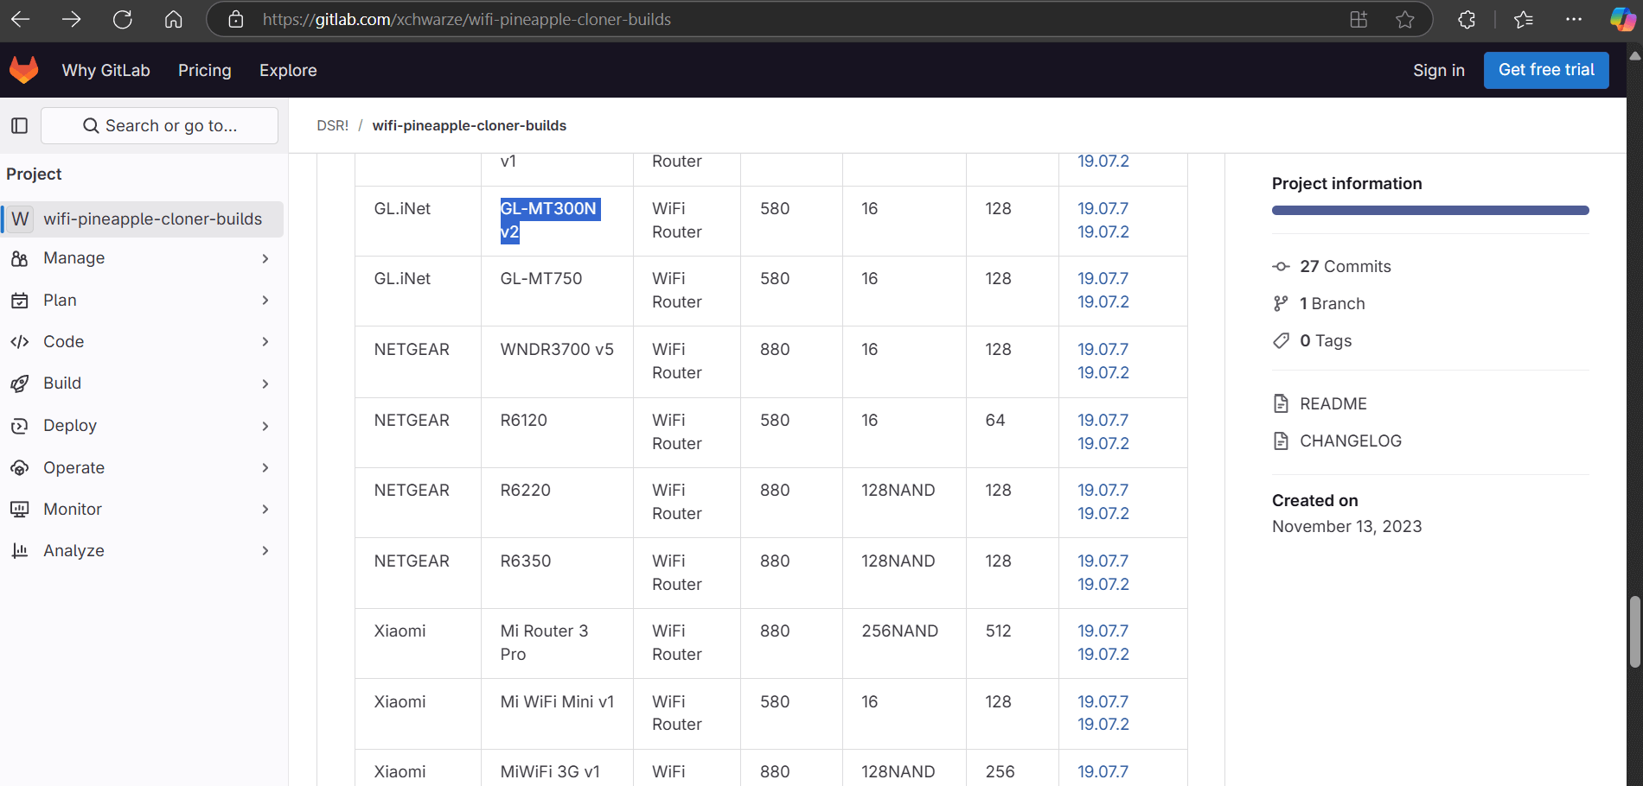
Task: Open browser settings ellipsis menu
Action: (x=1574, y=19)
